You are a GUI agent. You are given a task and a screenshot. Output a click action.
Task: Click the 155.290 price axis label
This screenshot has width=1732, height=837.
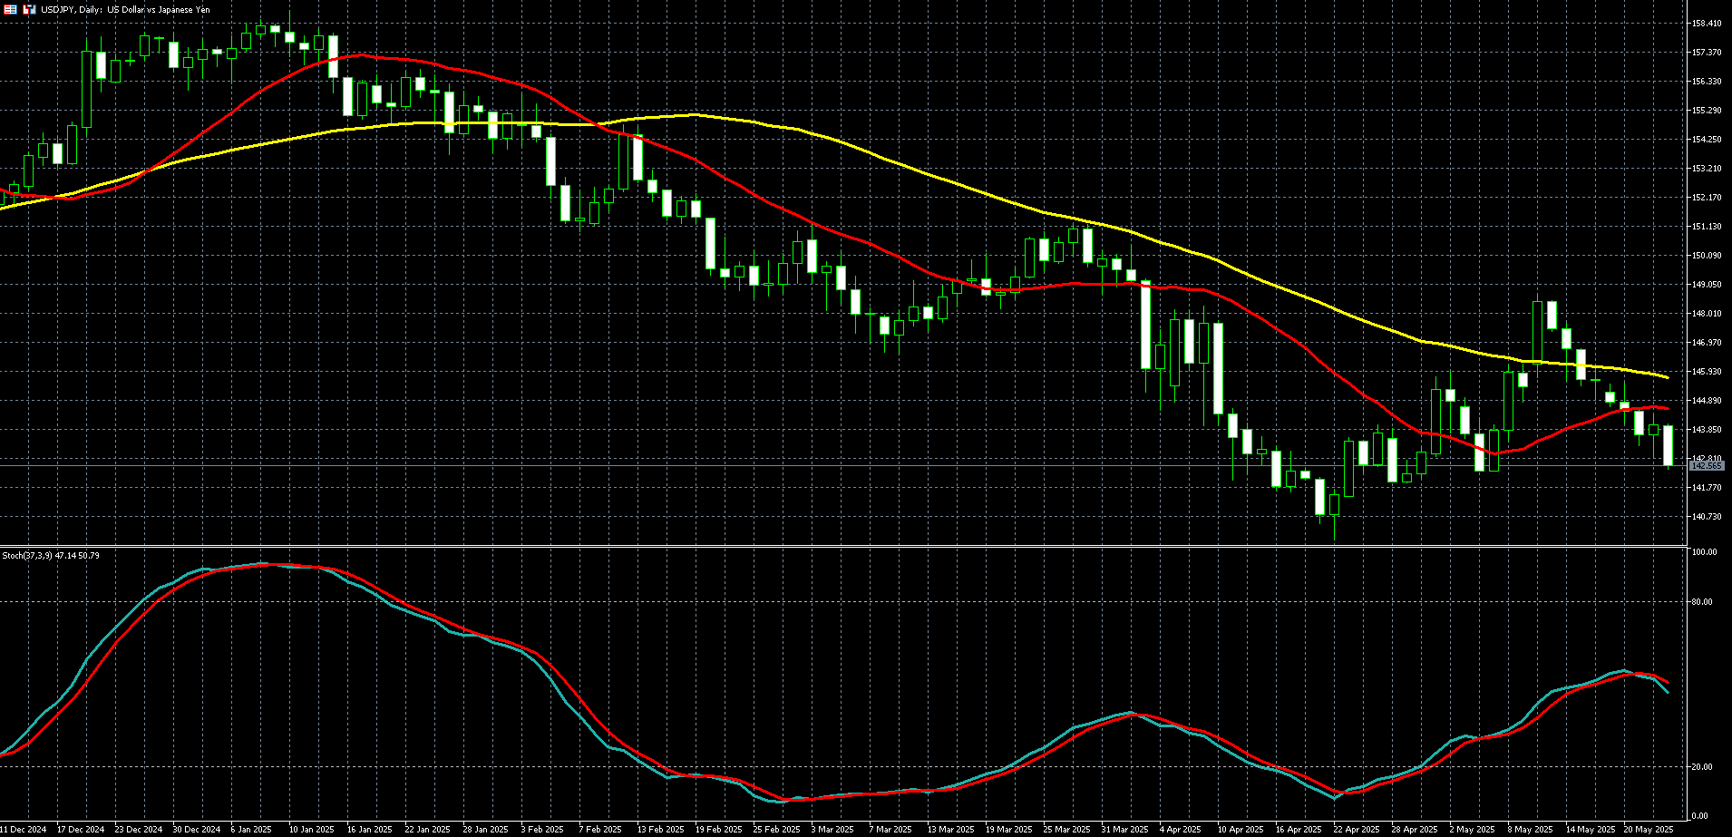tap(1707, 111)
